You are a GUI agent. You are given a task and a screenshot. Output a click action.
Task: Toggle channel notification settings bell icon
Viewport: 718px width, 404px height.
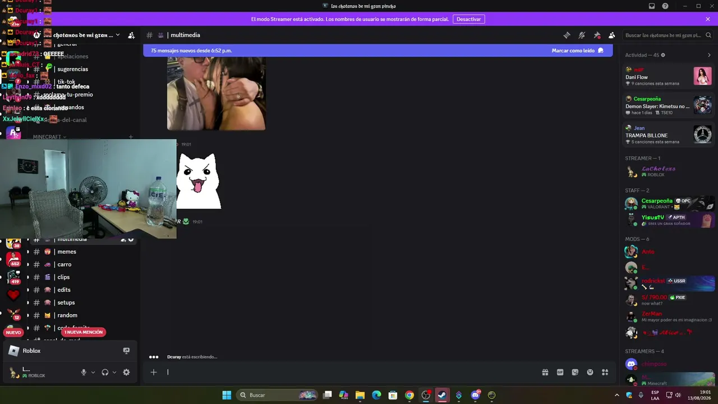(582, 35)
